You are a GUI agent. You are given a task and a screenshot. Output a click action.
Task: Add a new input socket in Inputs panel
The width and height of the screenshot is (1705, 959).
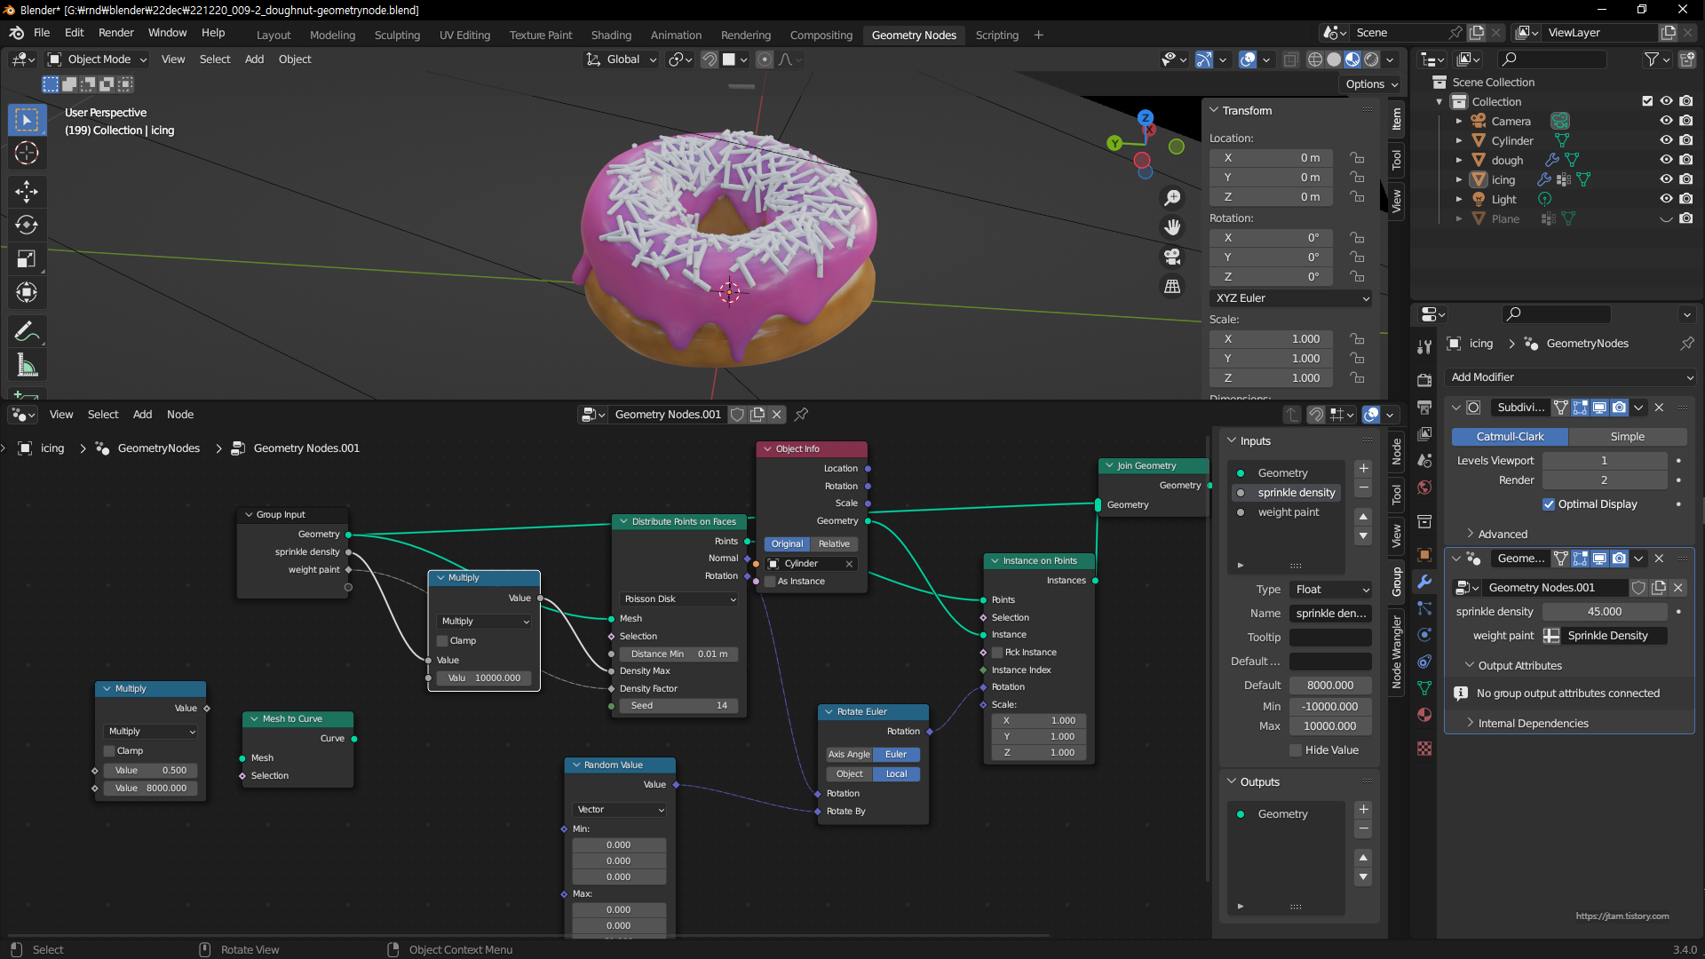[x=1364, y=468]
